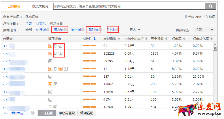Click the orange 热 badge in second row
The height and width of the screenshot is (119, 224).
pos(50,54)
